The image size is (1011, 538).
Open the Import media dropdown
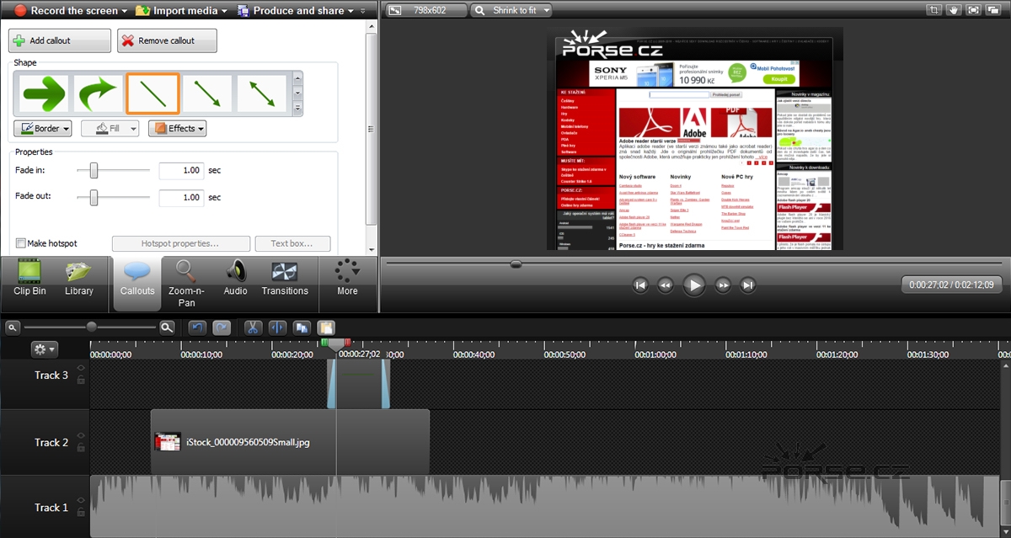pyautogui.click(x=181, y=11)
